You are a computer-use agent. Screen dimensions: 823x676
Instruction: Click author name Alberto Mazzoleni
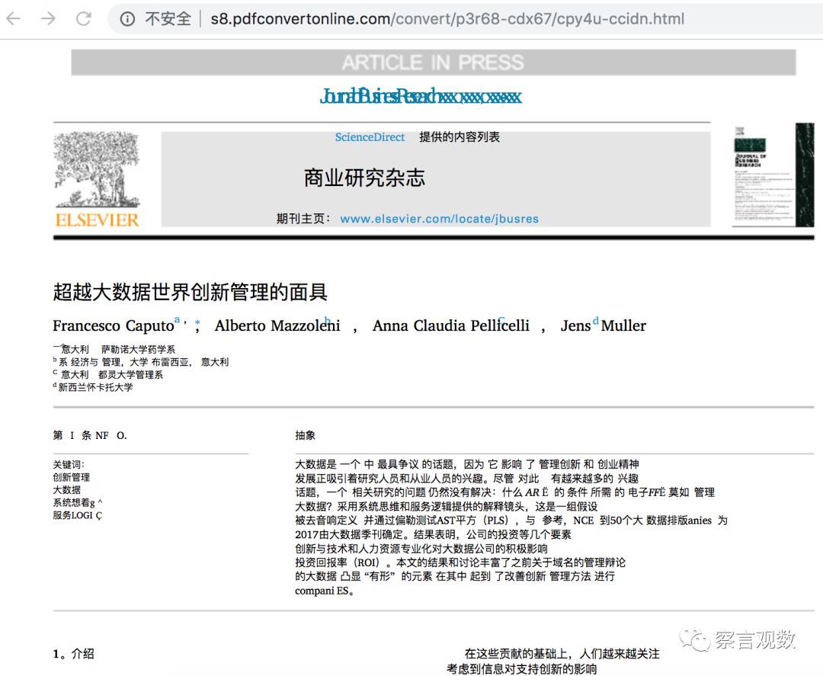point(277,326)
